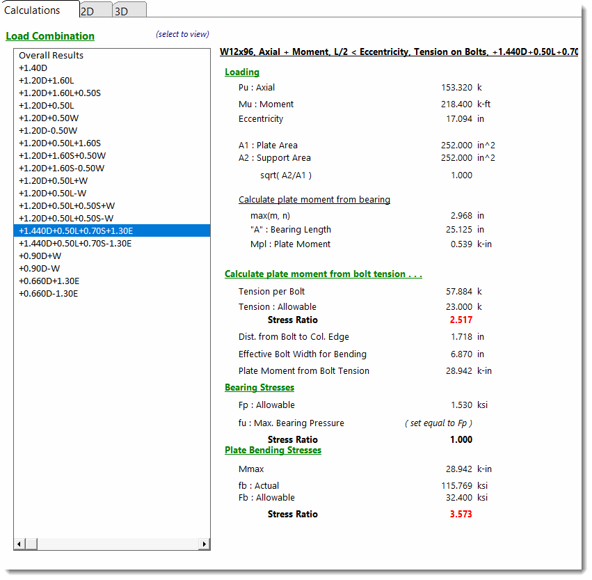Open the 3D tab
Screen dimensions: 592x580
coord(122,11)
